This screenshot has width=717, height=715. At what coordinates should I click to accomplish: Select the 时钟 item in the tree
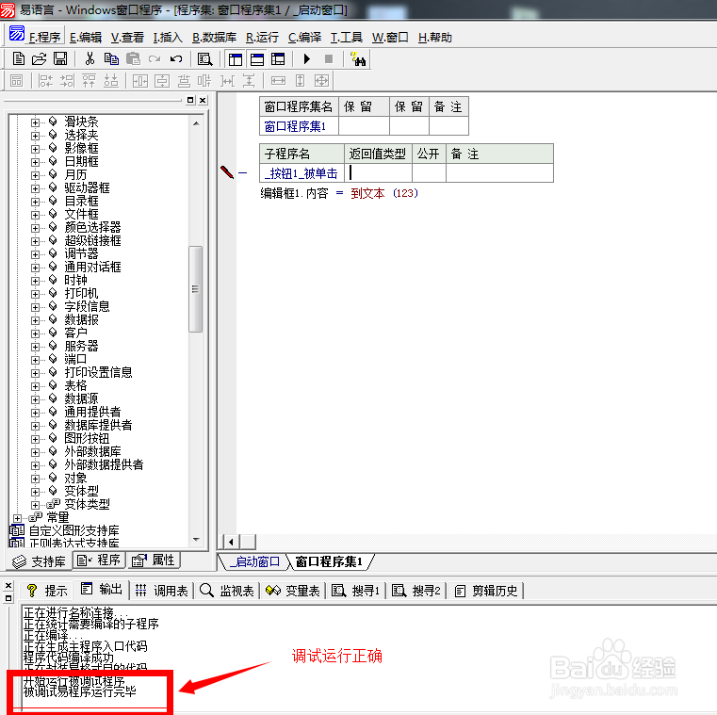(x=75, y=280)
